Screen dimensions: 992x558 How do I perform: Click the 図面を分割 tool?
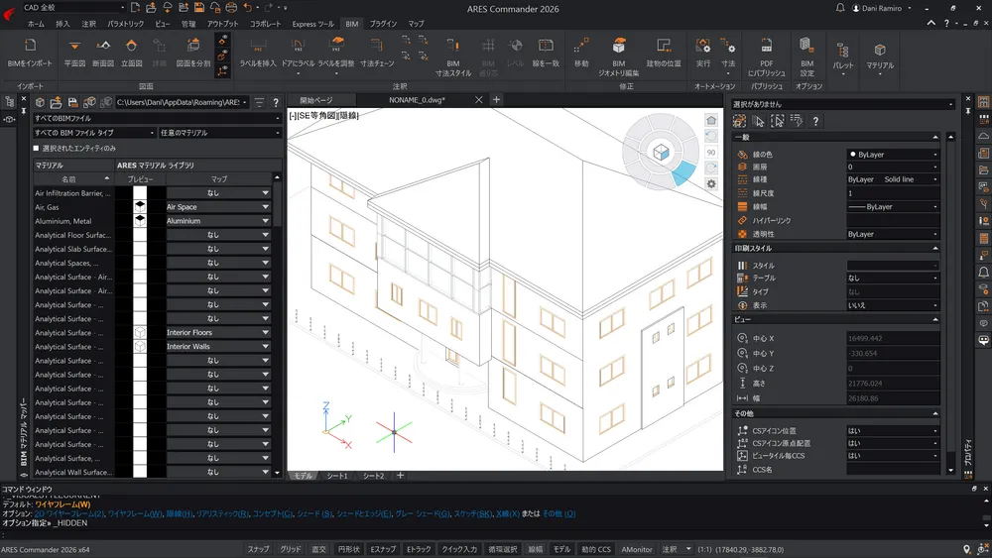193,52
